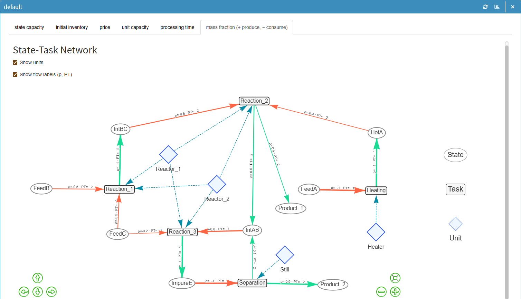
Task: Zoom out with the minus icon
Action: pyautogui.click(x=381, y=292)
